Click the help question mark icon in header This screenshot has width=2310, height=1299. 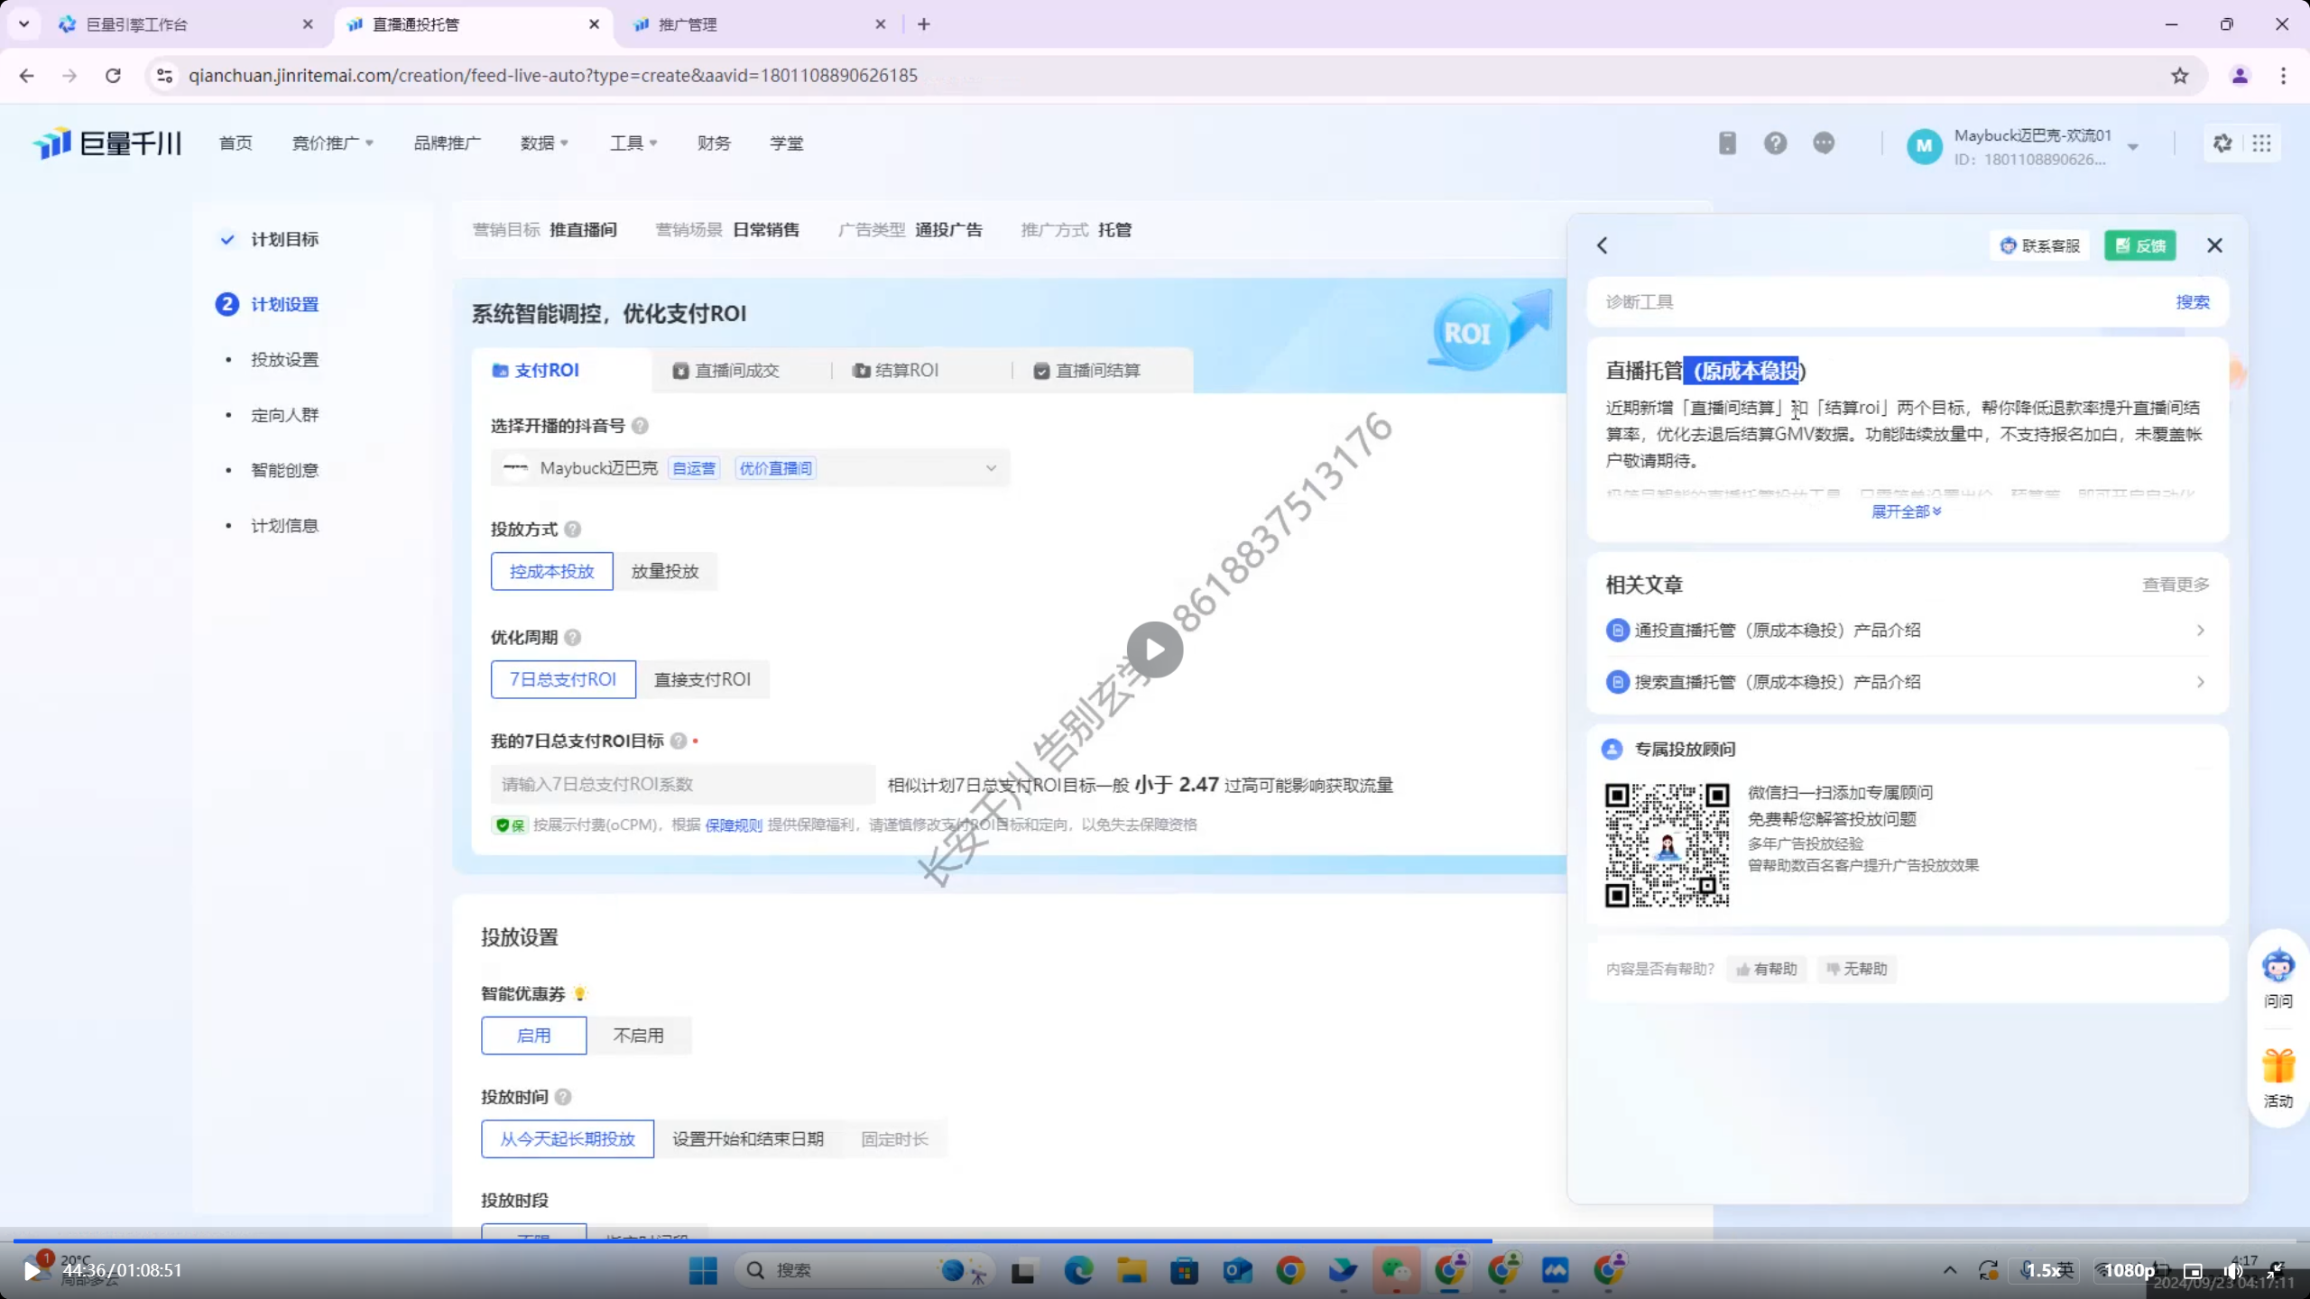(1775, 143)
